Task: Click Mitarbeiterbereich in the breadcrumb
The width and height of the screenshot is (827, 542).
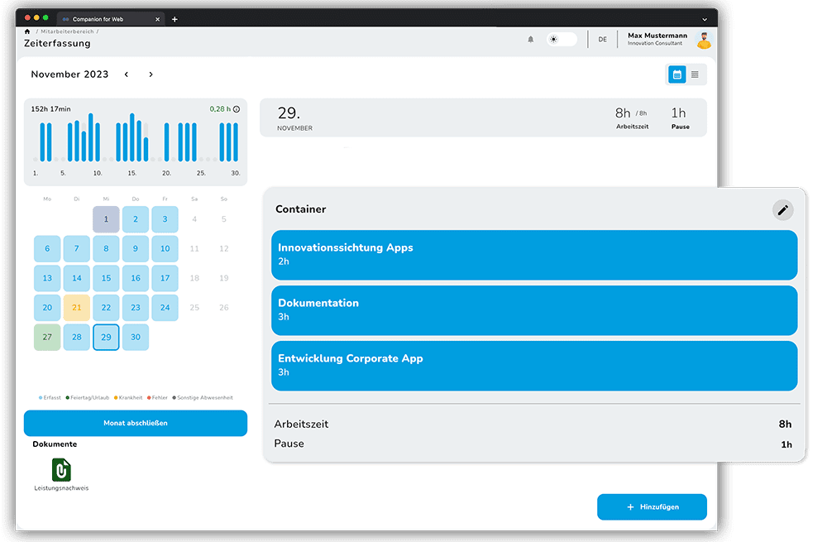Action: pos(67,31)
